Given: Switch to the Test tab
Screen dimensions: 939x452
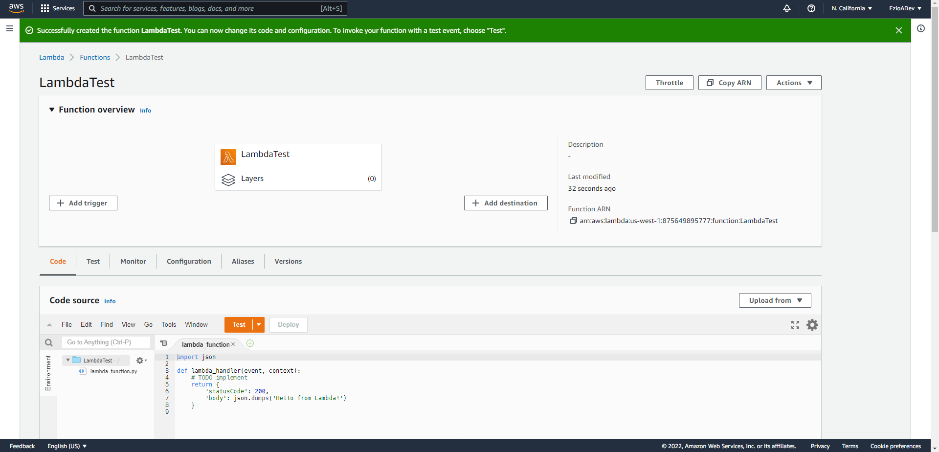Looking at the screenshot, I should (x=93, y=261).
